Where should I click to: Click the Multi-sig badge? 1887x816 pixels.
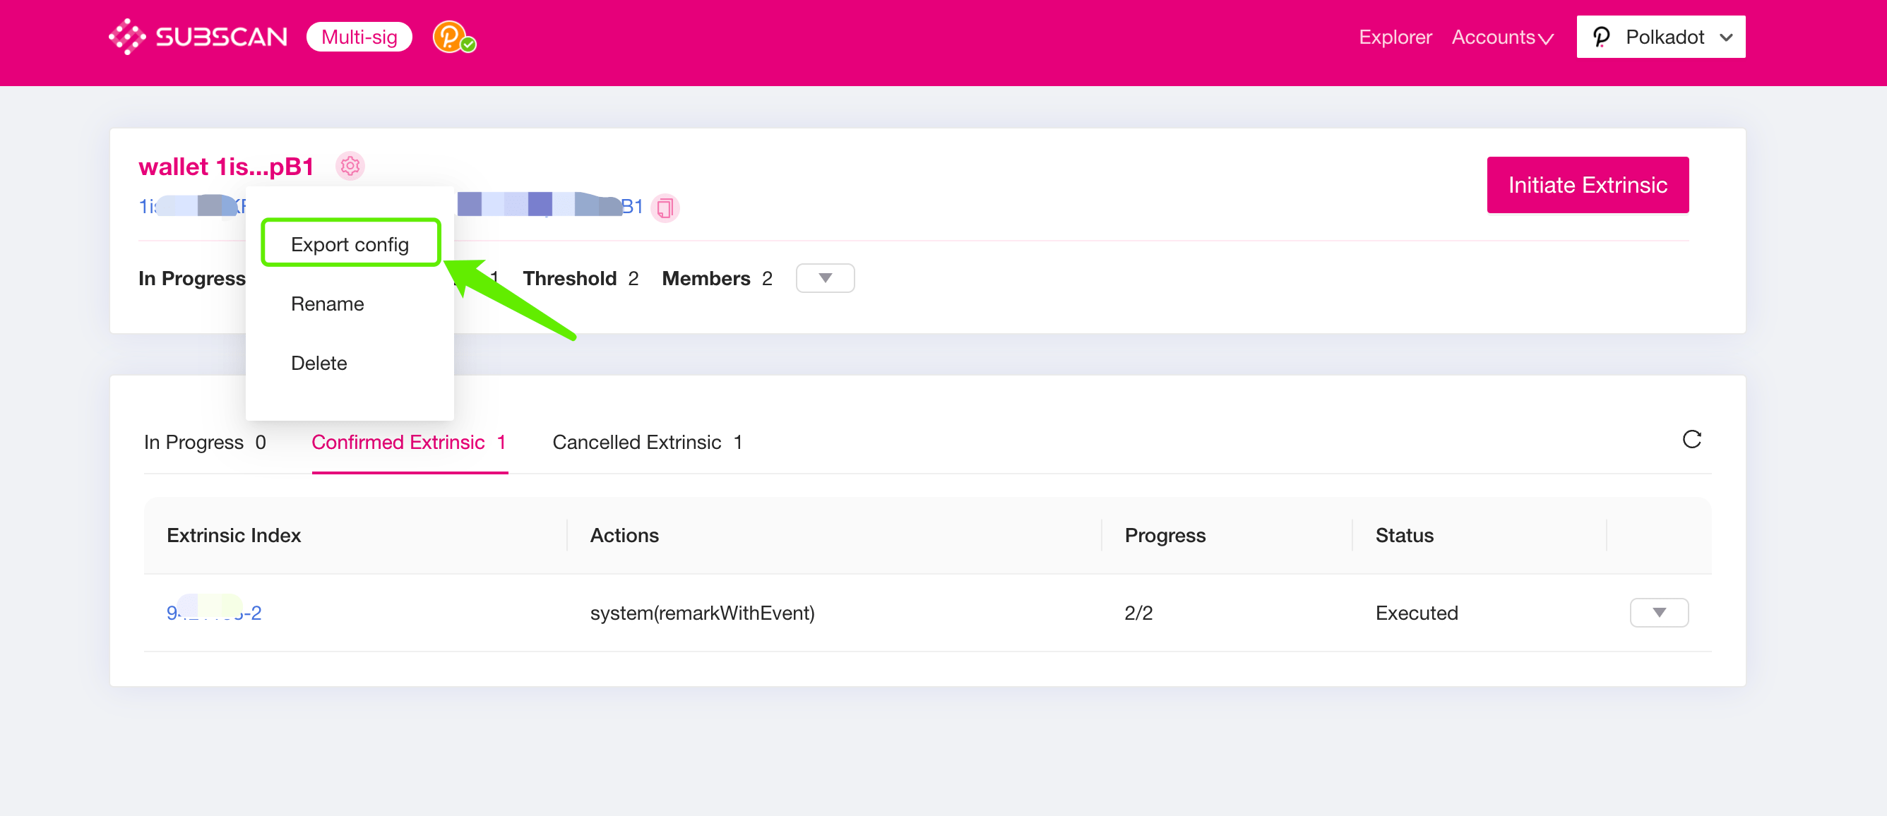[x=359, y=37]
